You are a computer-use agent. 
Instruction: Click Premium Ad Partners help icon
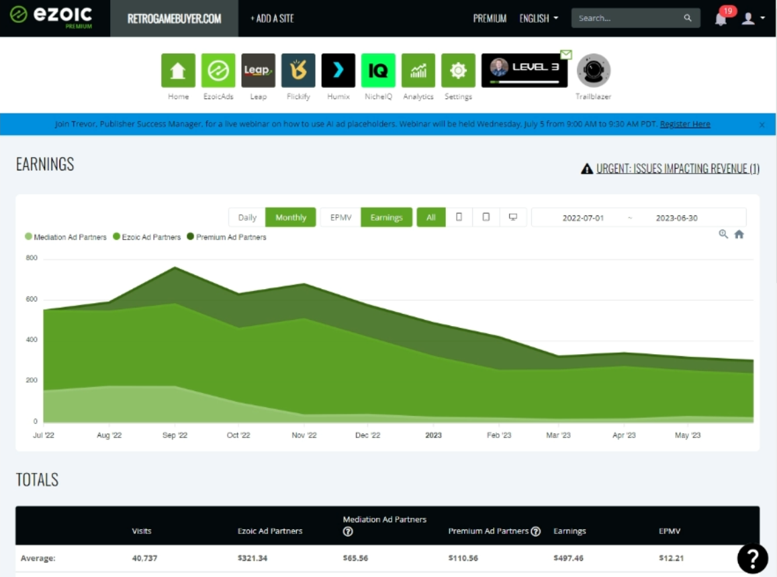coord(536,531)
